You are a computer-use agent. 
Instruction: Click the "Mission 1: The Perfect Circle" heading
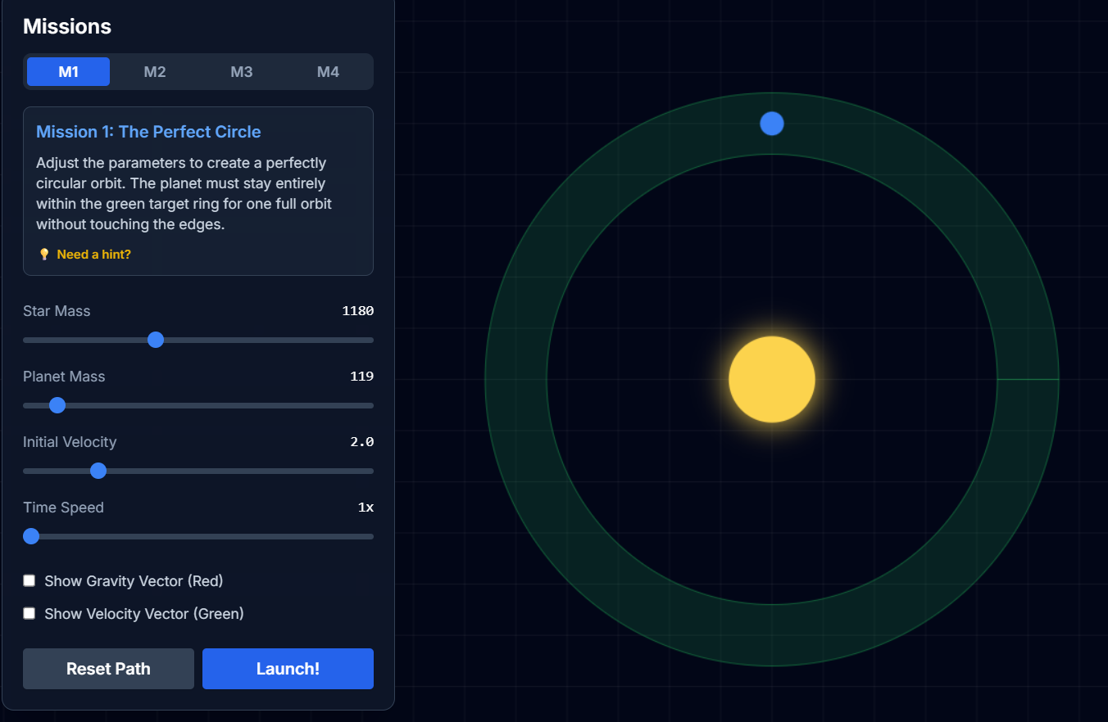[148, 132]
